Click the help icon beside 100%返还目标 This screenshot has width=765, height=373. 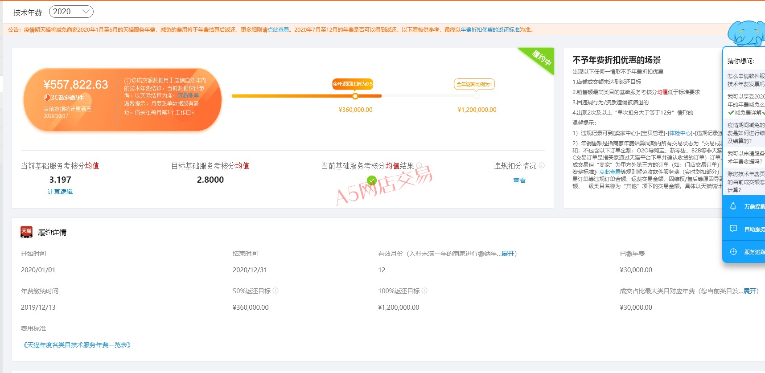click(424, 291)
